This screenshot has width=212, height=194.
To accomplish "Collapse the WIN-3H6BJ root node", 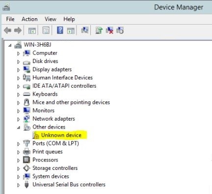I will tap(10, 45).
